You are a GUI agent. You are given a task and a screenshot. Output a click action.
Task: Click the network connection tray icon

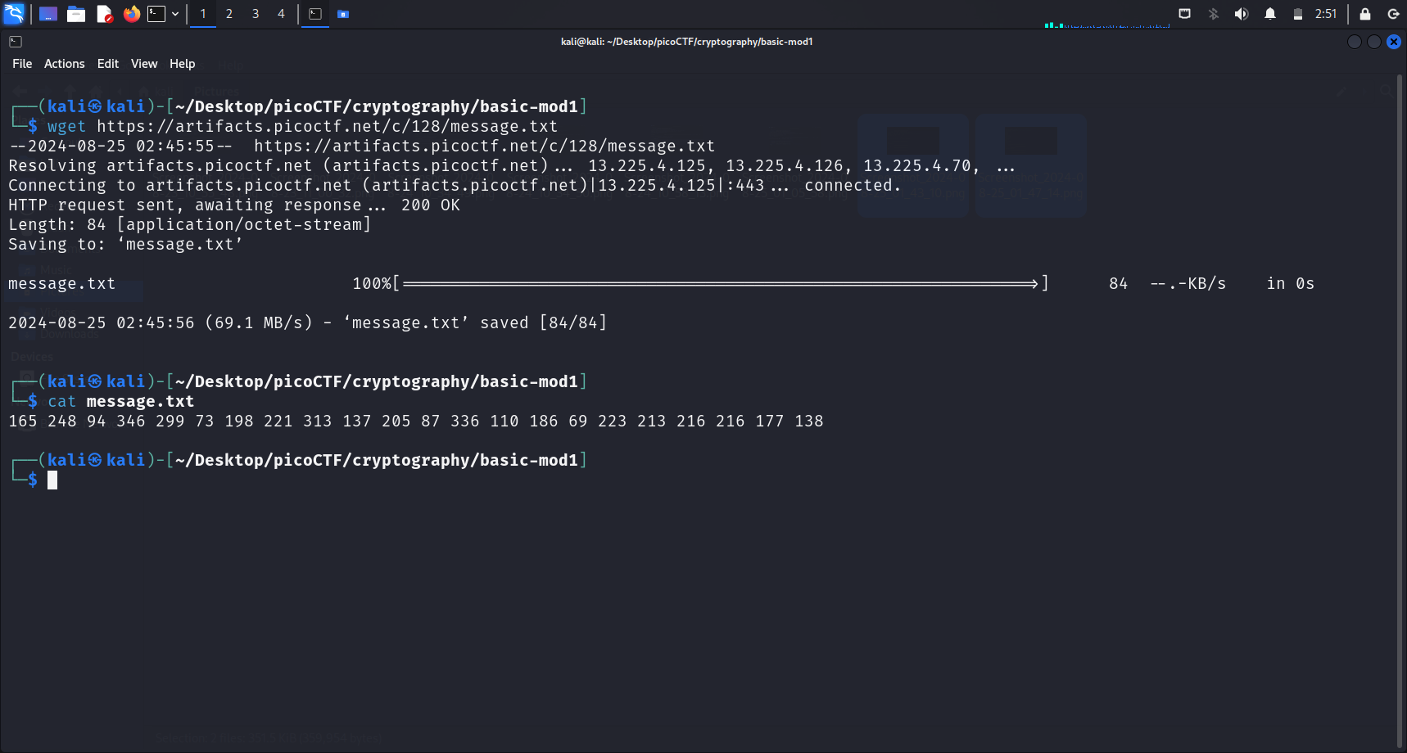click(1184, 14)
